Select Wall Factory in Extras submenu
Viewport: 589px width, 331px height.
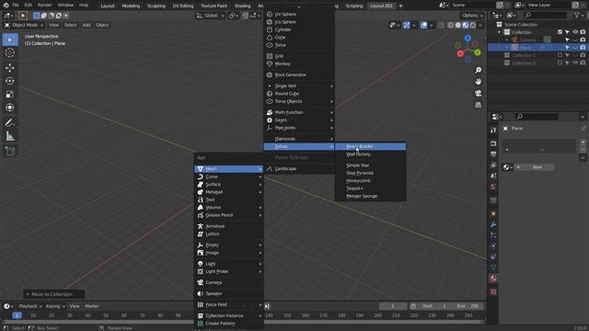coord(370,154)
